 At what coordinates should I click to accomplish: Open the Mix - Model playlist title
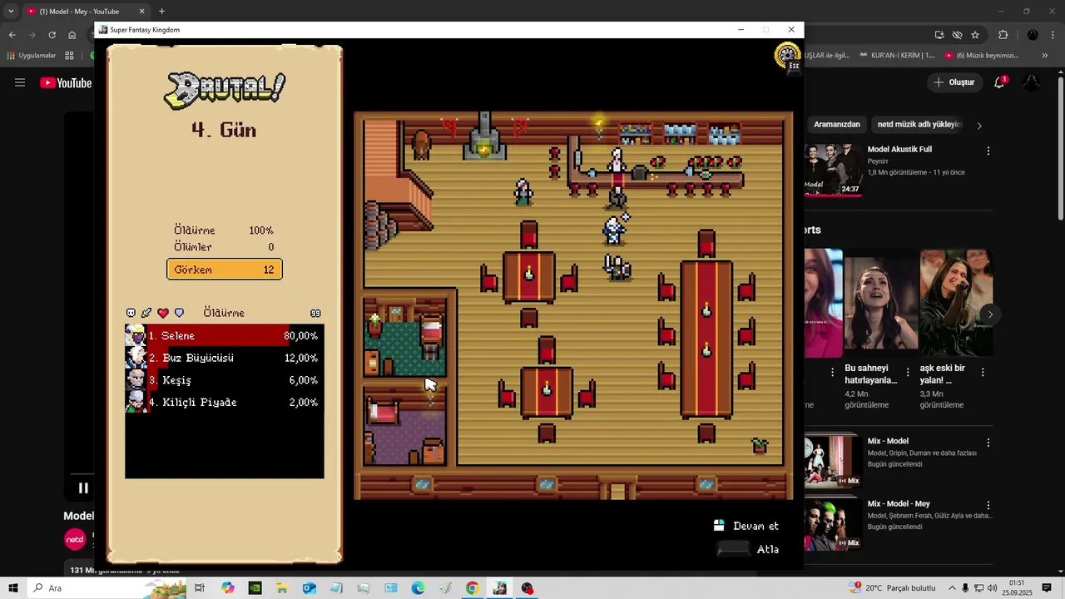[x=888, y=441]
